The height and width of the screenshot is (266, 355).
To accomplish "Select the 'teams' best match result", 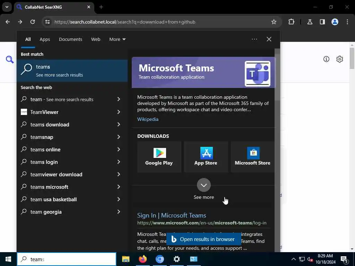I will click(72, 71).
